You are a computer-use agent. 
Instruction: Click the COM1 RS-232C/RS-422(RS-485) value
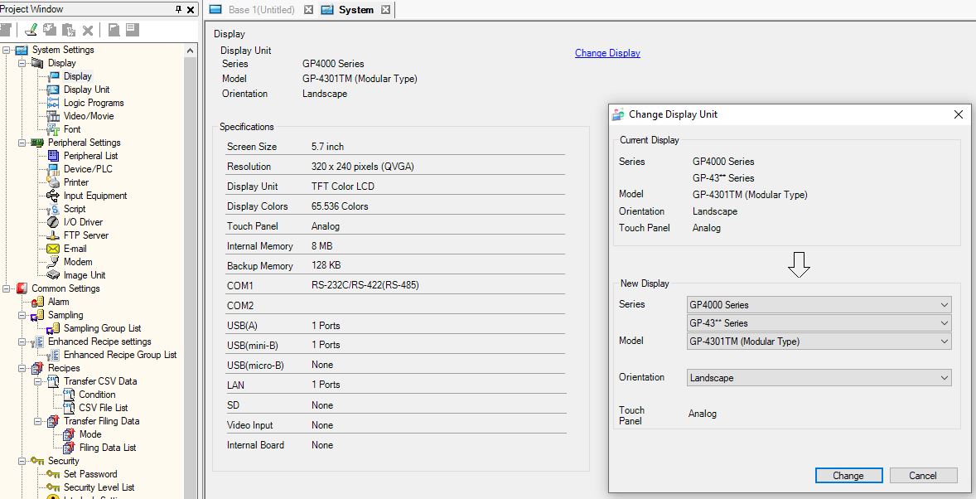tap(365, 285)
